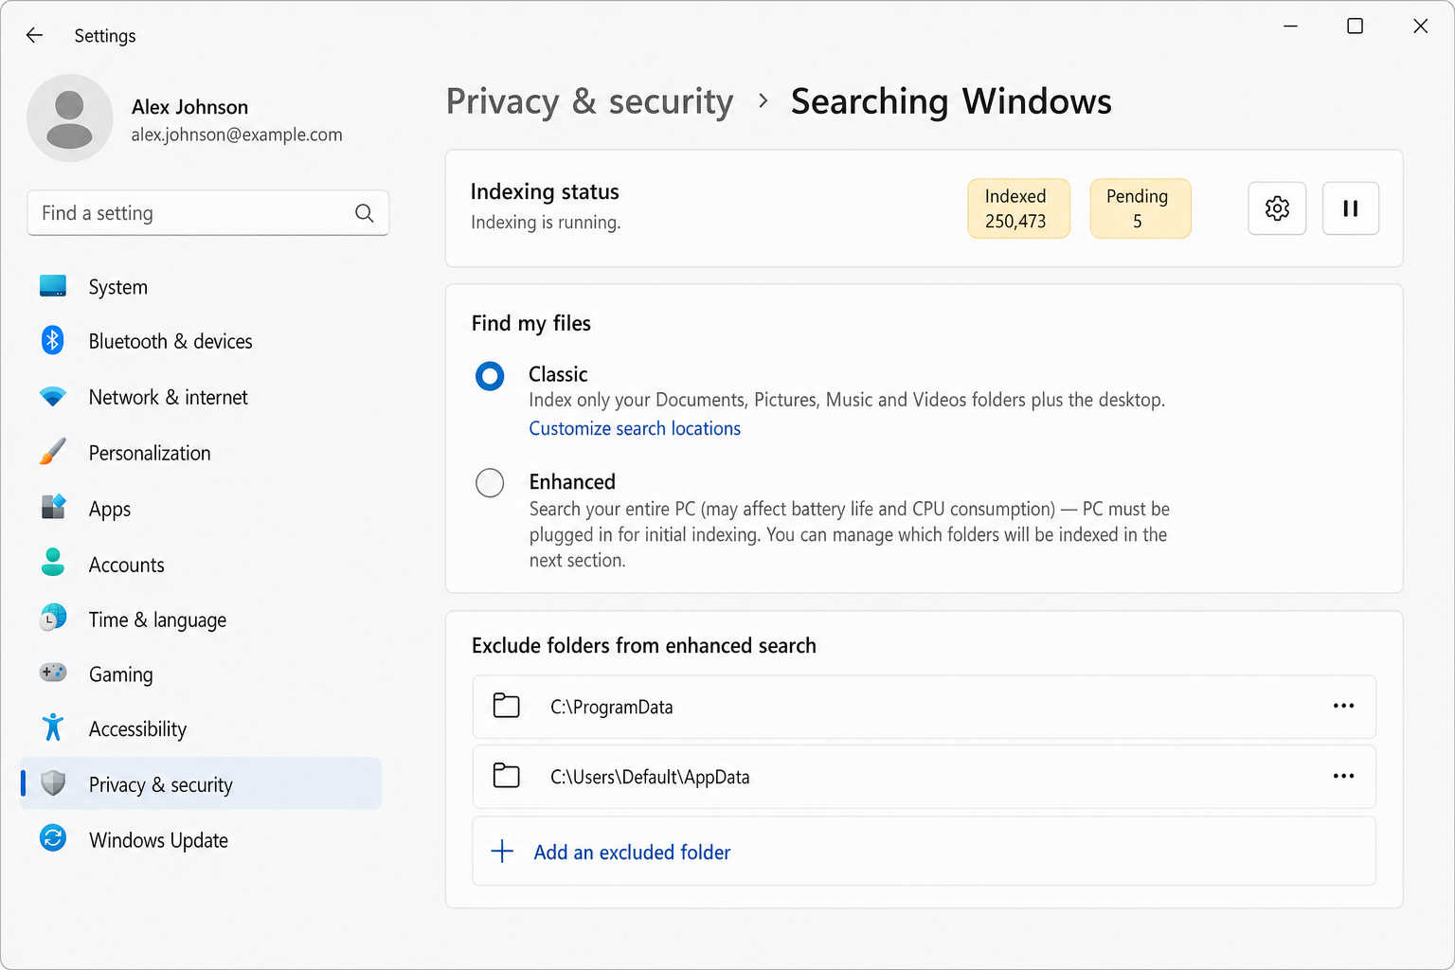
Task: Click Customize search locations link
Action: 635,428
